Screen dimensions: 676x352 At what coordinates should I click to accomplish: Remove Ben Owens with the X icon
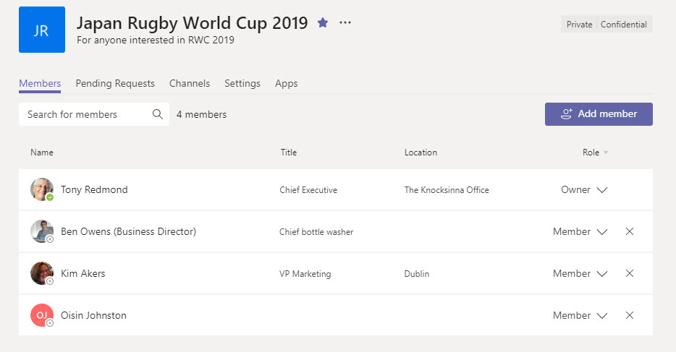click(x=629, y=232)
